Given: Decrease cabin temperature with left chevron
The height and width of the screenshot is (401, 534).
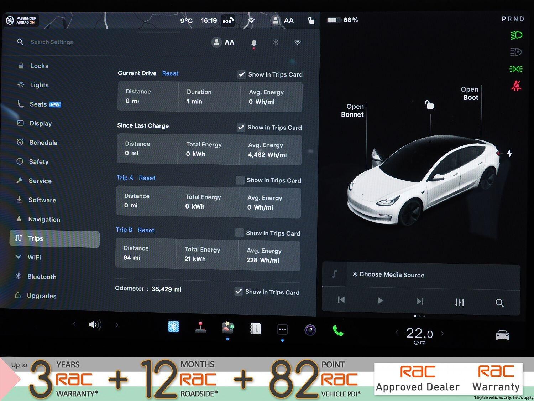Looking at the screenshot, I should (x=397, y=333).
